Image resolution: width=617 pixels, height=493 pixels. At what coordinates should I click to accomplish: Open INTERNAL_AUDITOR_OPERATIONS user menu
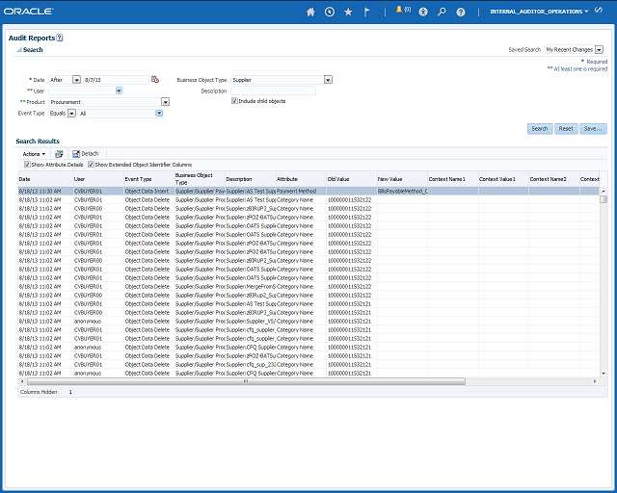(539, 12)
